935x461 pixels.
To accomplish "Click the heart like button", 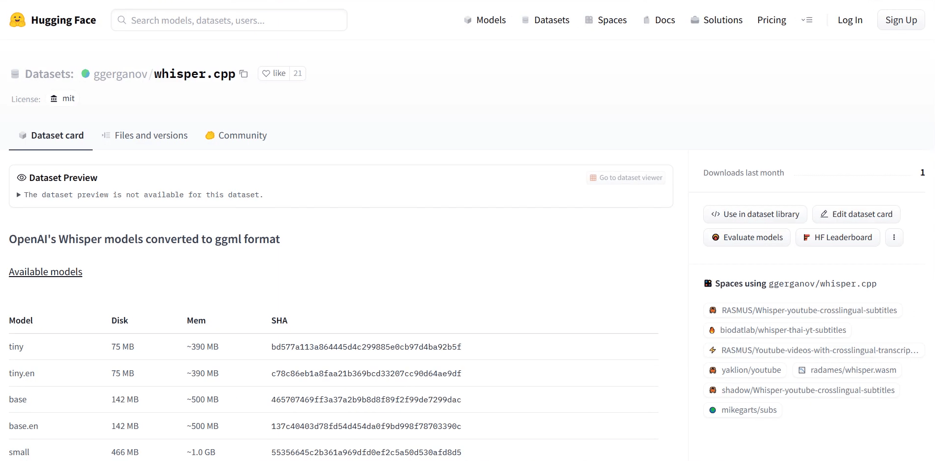I will (x=274, y=73).
